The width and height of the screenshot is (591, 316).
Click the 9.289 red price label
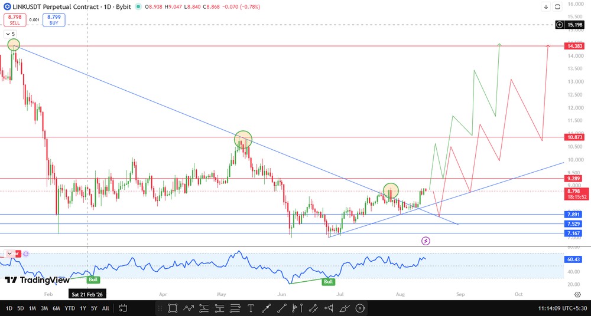pos(574,179)
